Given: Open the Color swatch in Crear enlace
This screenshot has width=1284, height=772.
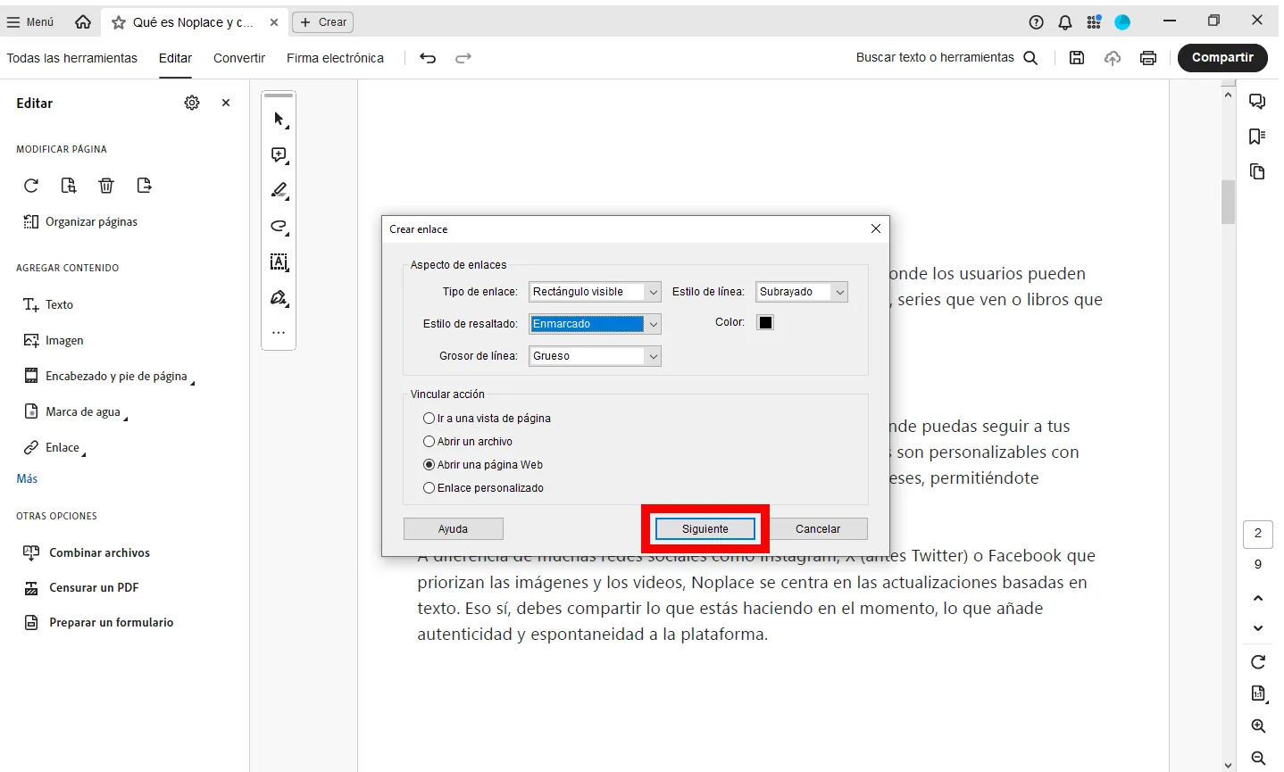Looking at the screenshot, I should point(765,322).
